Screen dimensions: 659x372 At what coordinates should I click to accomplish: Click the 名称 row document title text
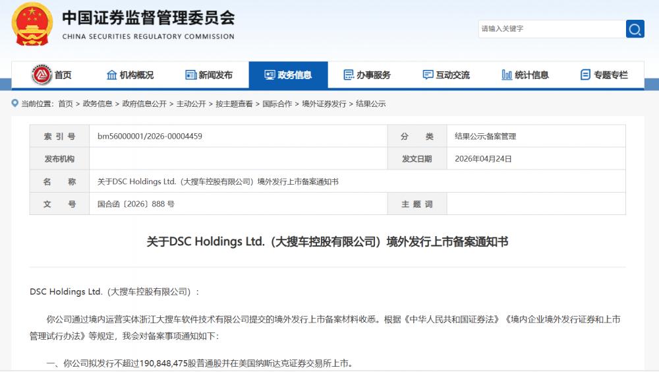point(217,182)
